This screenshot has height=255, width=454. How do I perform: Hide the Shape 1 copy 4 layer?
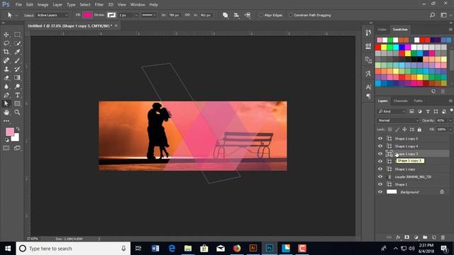380,146
